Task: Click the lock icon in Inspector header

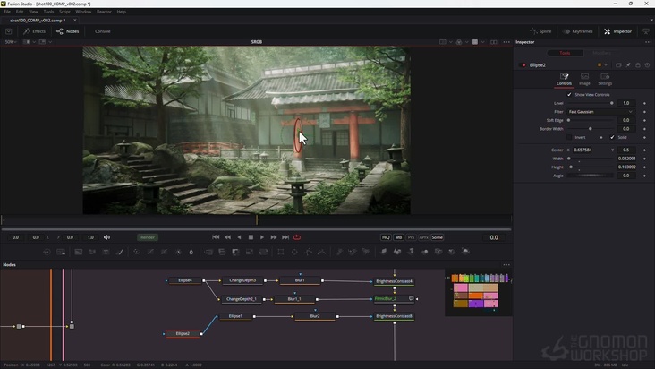Action: (639, 65)
